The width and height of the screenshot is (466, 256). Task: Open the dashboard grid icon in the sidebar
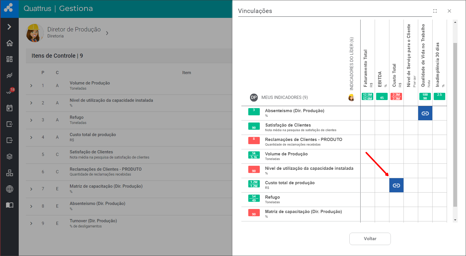point(10,59)
